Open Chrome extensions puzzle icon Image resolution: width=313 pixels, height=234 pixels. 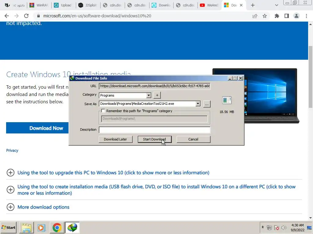point(277,16)
